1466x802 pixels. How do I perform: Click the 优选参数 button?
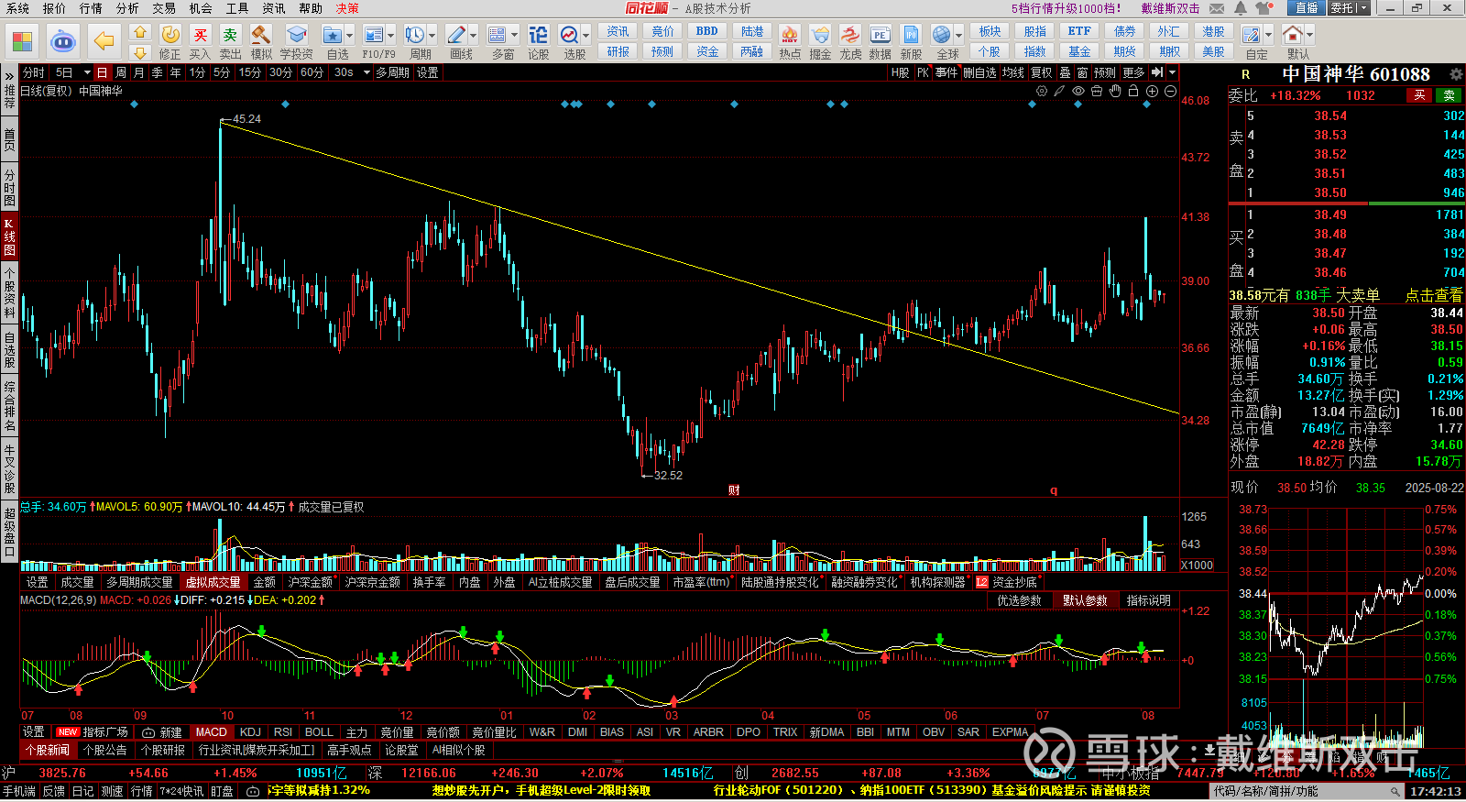tap(1019, 600)
